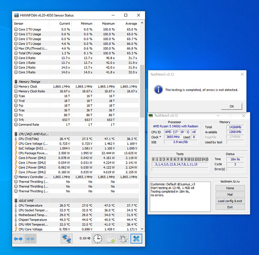Select the CPU [#0]: AMD Ryzen section header
Screen dimensions: 259x255
coord(33,134)
